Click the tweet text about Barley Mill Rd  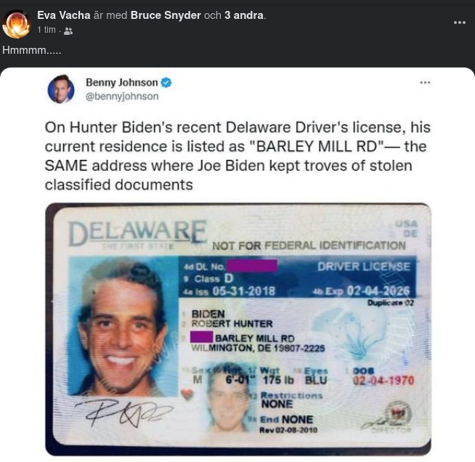238,155
